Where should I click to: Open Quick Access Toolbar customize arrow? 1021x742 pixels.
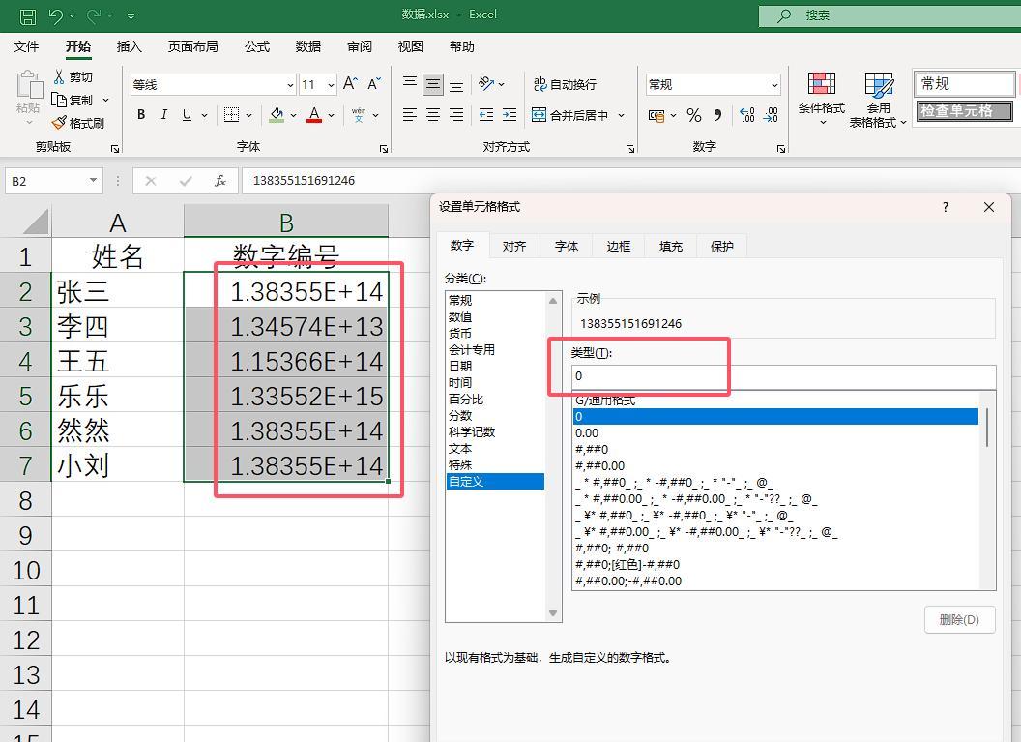[131, 15]
